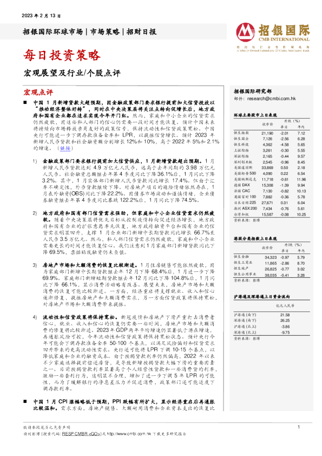Select bold heading 房地产市场和大额消费的恢复比较渐进
This screenshot has height=456, width=322.
tap(90, 265)
